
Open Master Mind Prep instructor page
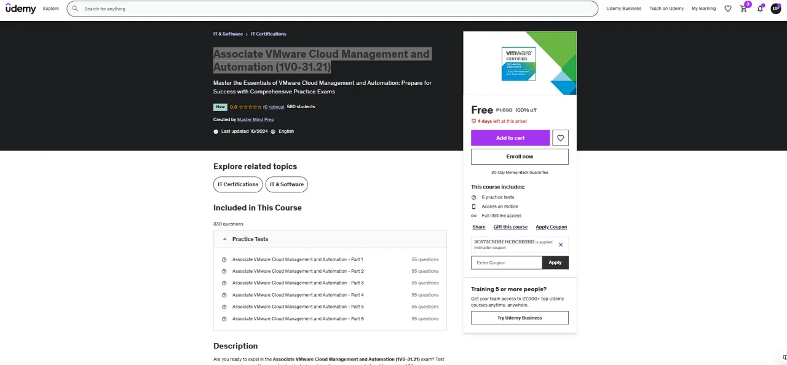[256, 120]
